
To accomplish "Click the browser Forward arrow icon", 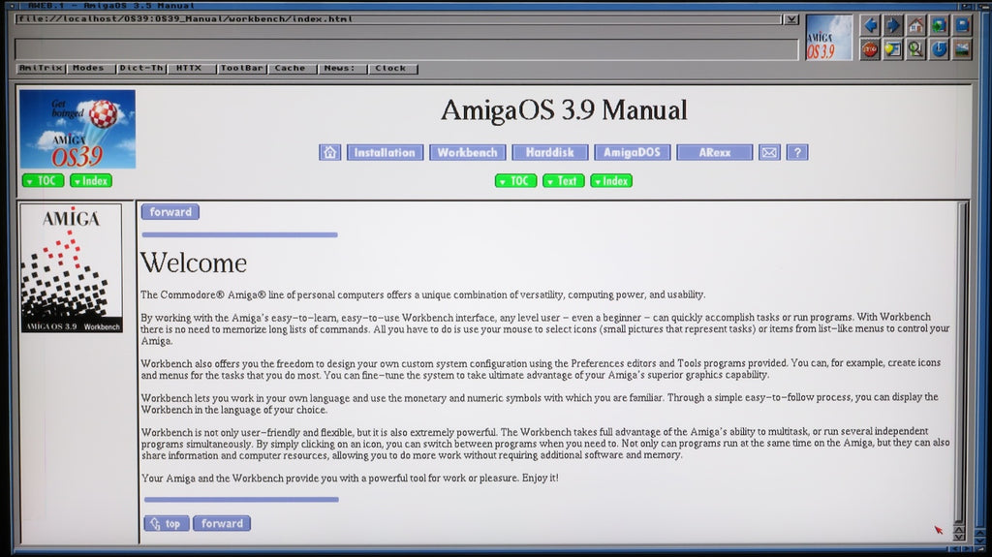I will pyautogui.click(x=893, y=26).
